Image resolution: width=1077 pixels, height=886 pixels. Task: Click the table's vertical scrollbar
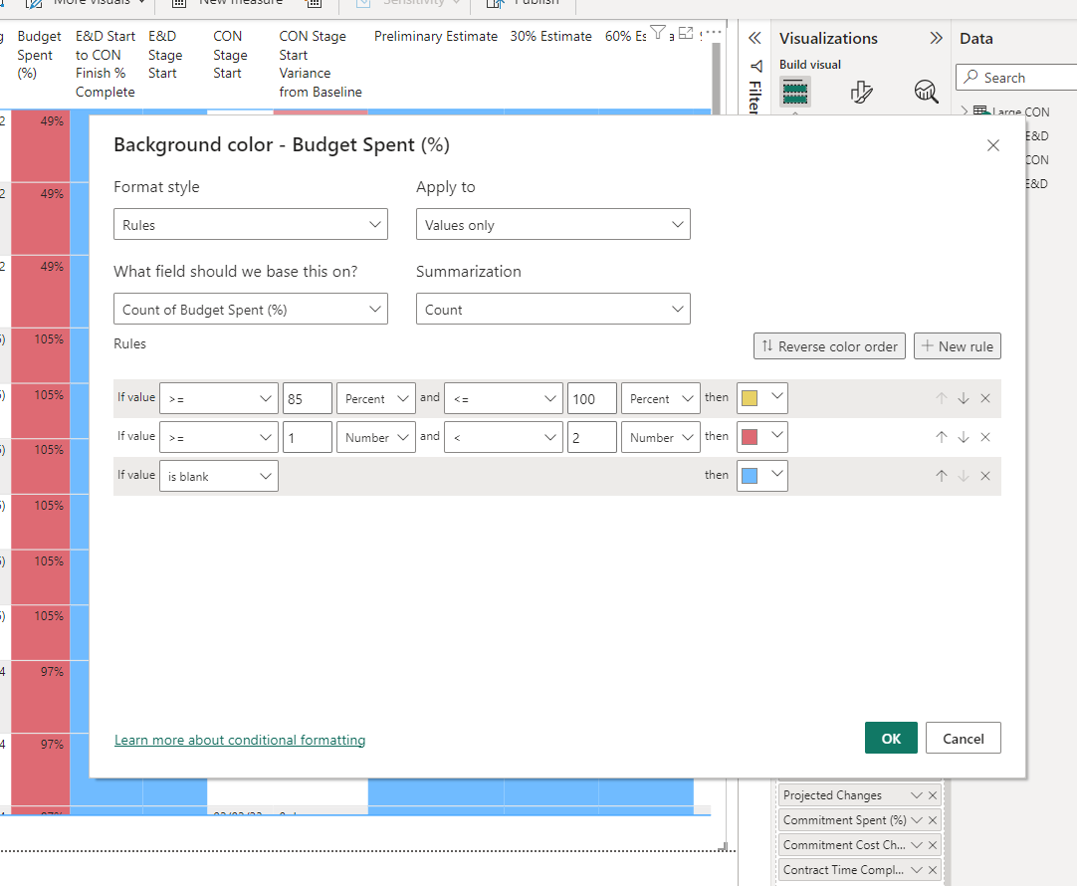click(x=715, y=77)
